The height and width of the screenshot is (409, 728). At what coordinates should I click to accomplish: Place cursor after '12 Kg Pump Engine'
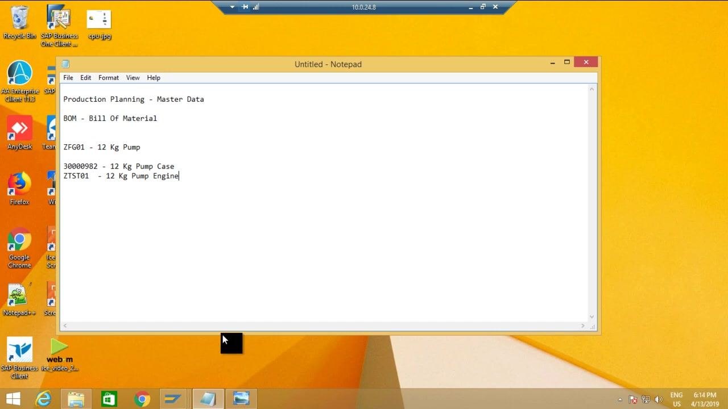click(x=179, y=176)
